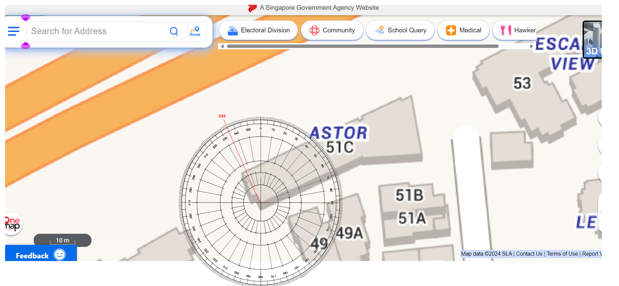Click the 10 m map scale bar
Viewport: 619px width, 286px height.
(x=62, y=240)
